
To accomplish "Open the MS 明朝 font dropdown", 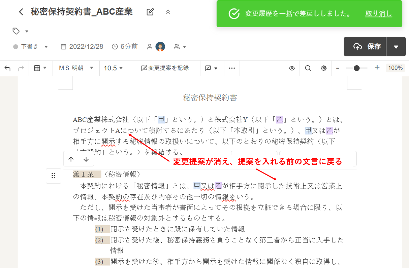I will click(76, 68).
